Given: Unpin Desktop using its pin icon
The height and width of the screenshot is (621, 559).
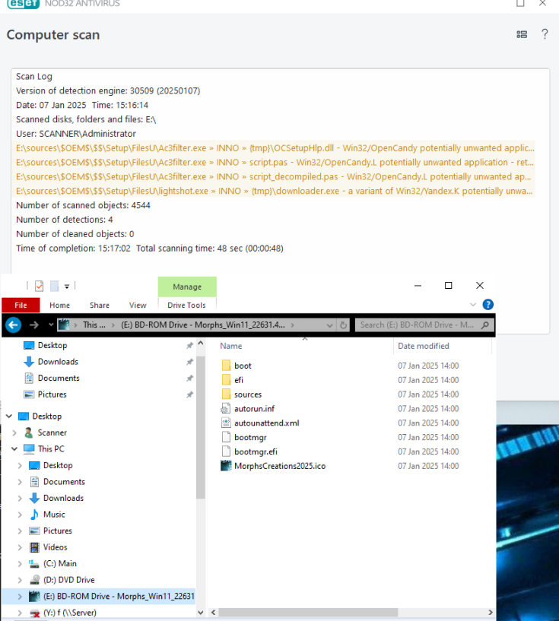Looking at the screenshot, I should (190, 346).
